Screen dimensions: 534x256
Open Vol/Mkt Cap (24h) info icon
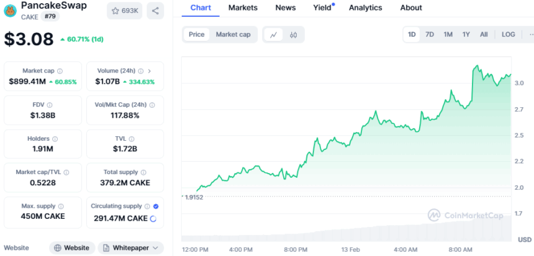152,105
